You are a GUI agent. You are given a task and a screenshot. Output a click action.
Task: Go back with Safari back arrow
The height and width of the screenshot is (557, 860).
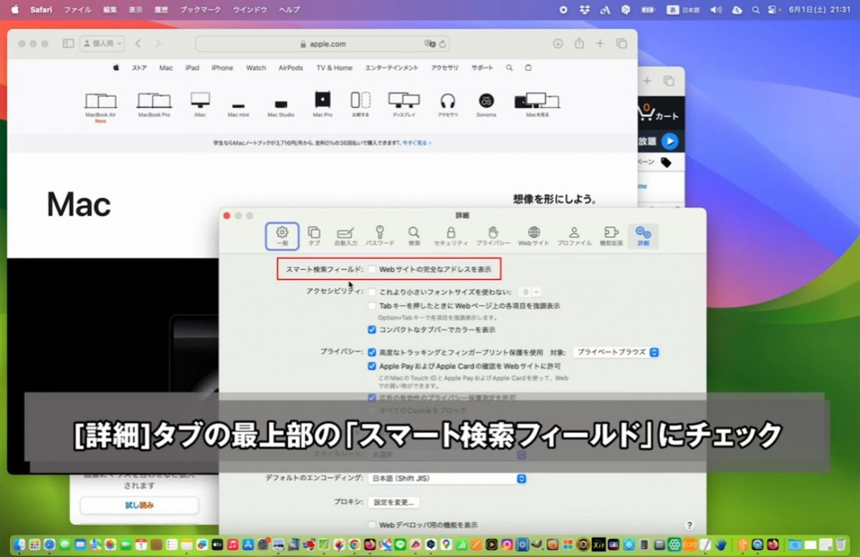click(x=138, y=43)
